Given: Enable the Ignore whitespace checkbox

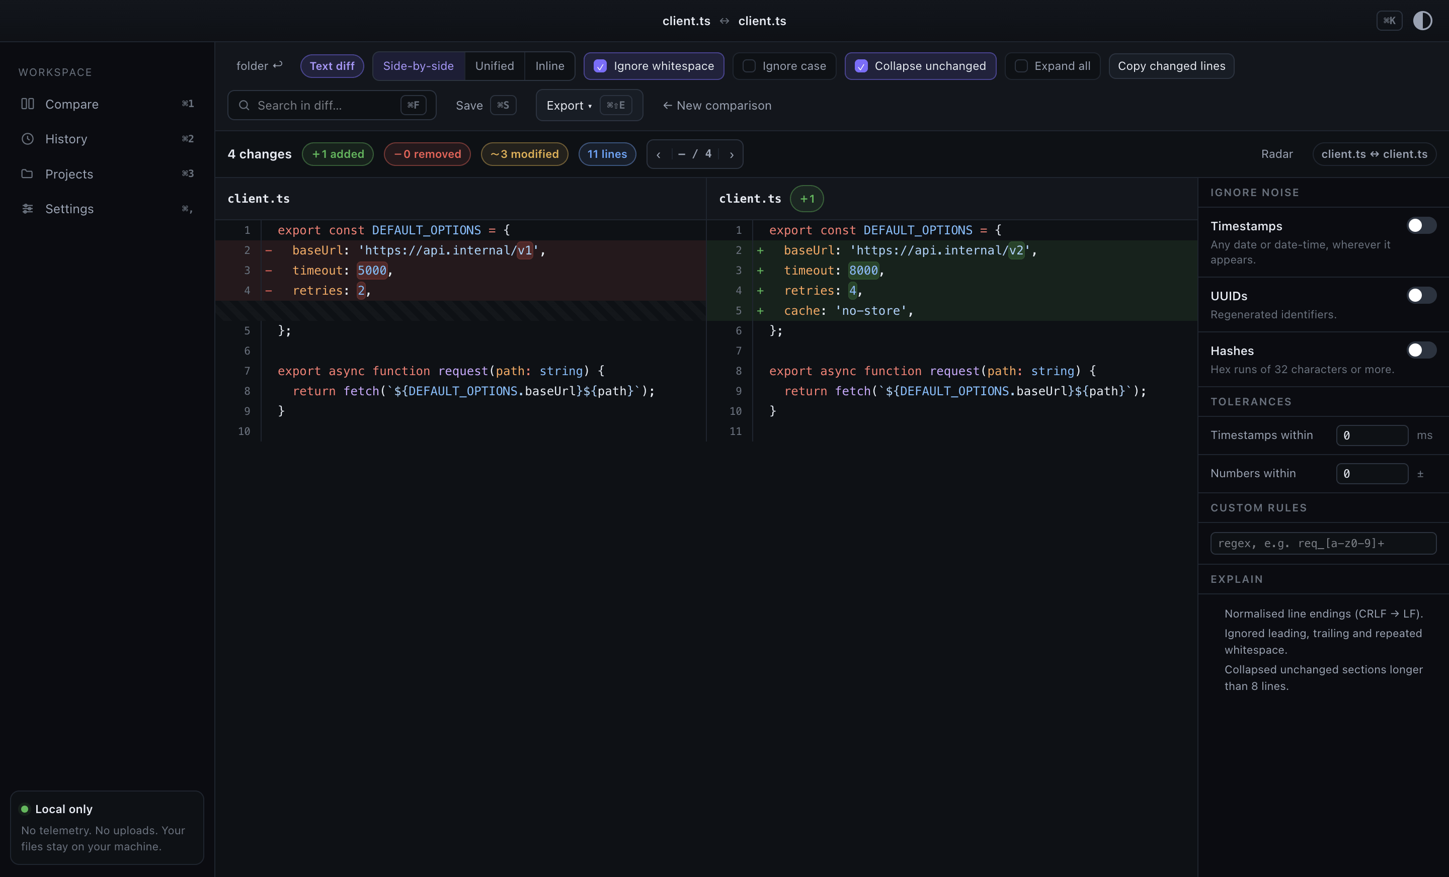Looking at the screenshot, I should pyautogui.click(x=600, y=66).
